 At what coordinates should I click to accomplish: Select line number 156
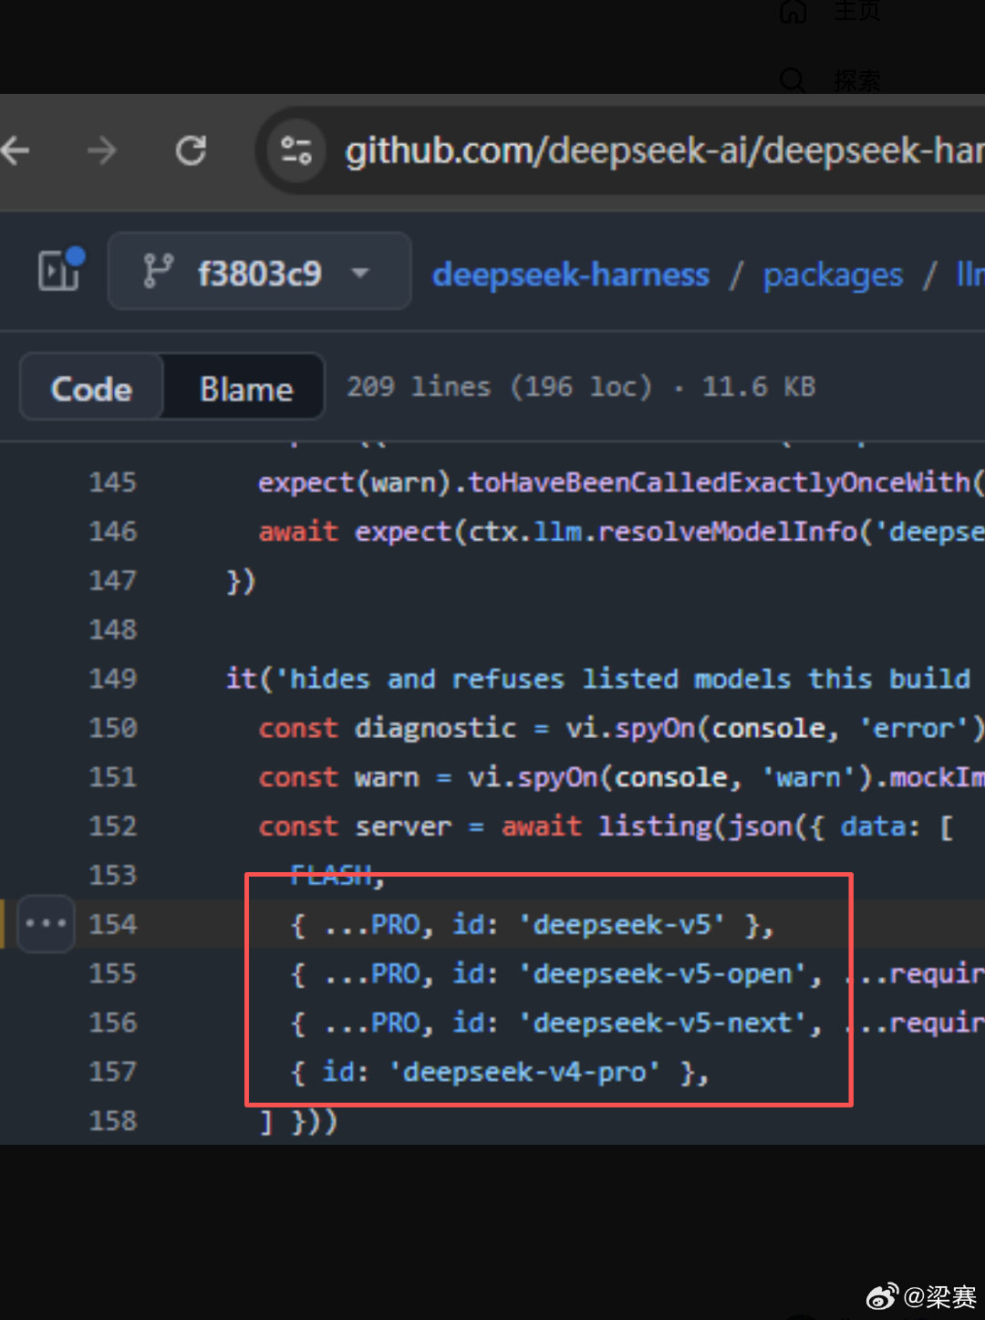tap(113, 1024)
